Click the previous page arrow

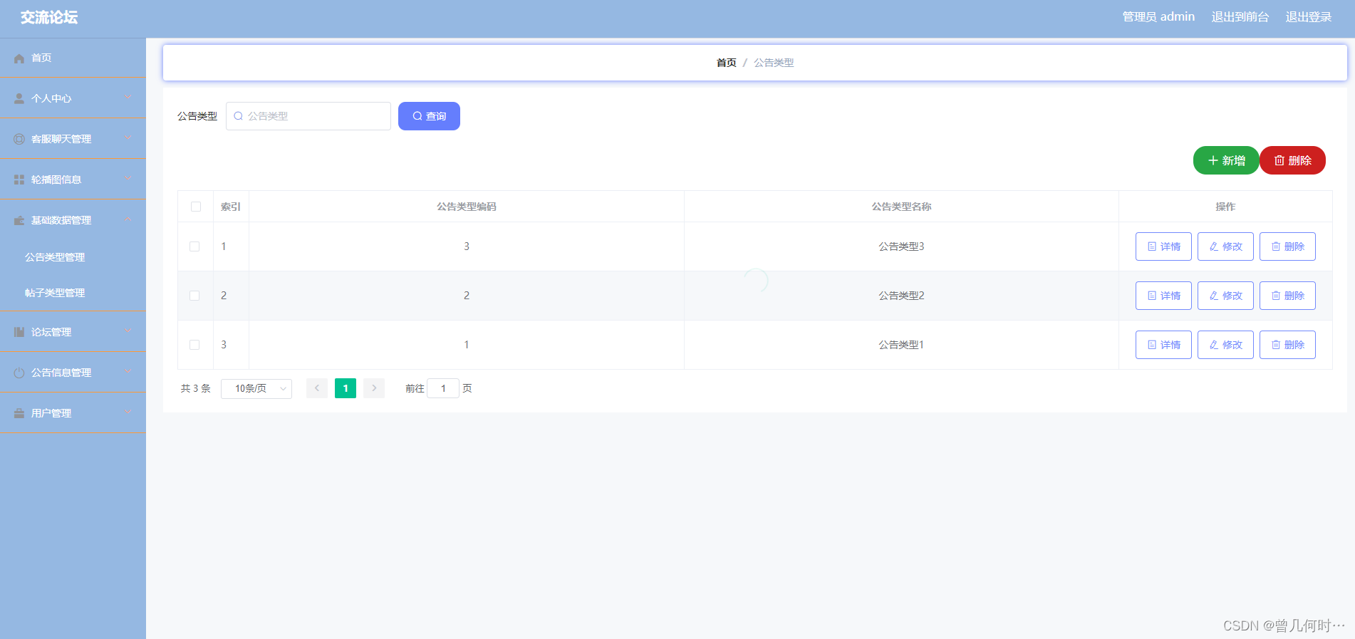317,388
